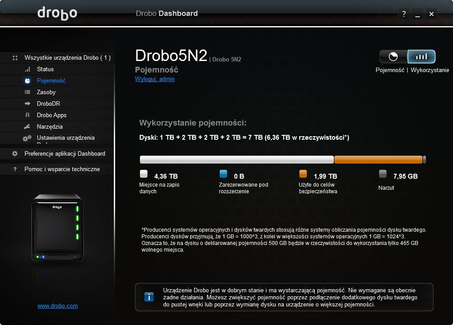Click the Drobo 5N2 device image
The width and height of the screenshot is (453, 325).
(x=58, y=228)
